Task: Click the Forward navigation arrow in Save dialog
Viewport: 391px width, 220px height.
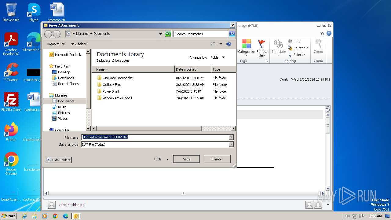Action: click(x=57, y=34)
